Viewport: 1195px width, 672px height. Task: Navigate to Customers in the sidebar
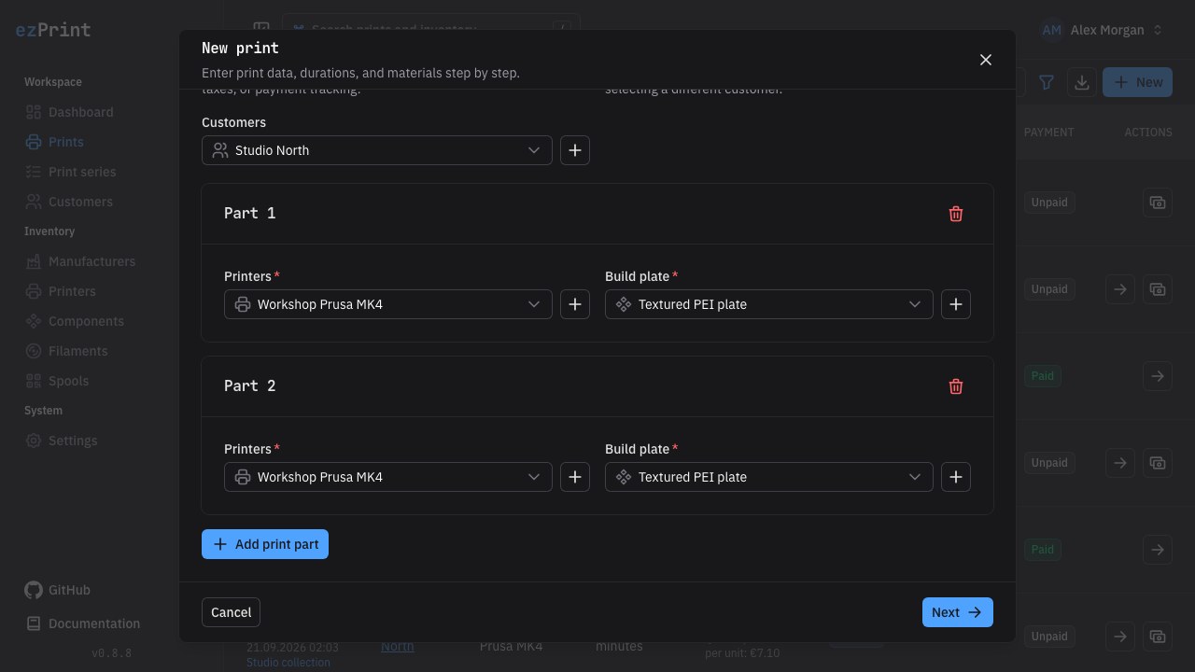(69, 202)
